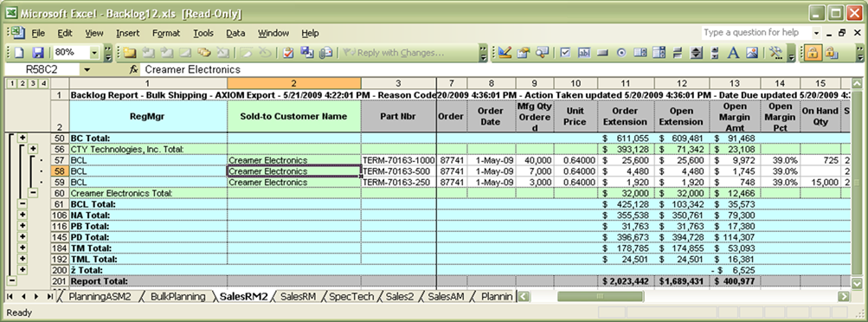Select the Toggle Button control icon
The width and height of the screenshot is (868, 322).
point(677,53)
